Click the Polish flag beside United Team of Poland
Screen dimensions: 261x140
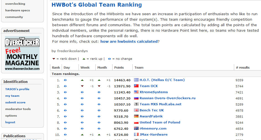pyautogui.click(x=136, y=122)
